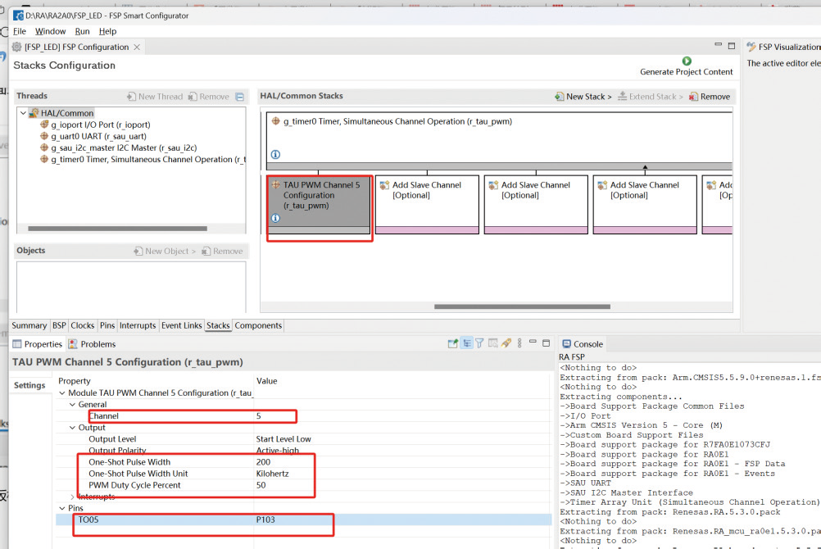821x549 pixels.
Task: Switch to the Clocks tab
Action: (x=83, y=325)
